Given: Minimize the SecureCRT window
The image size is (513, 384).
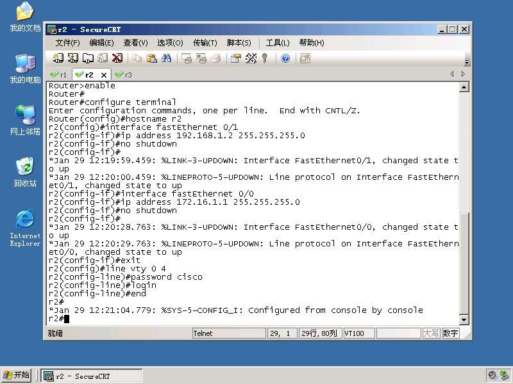Looking at the screenshot, I should [442, 29].
